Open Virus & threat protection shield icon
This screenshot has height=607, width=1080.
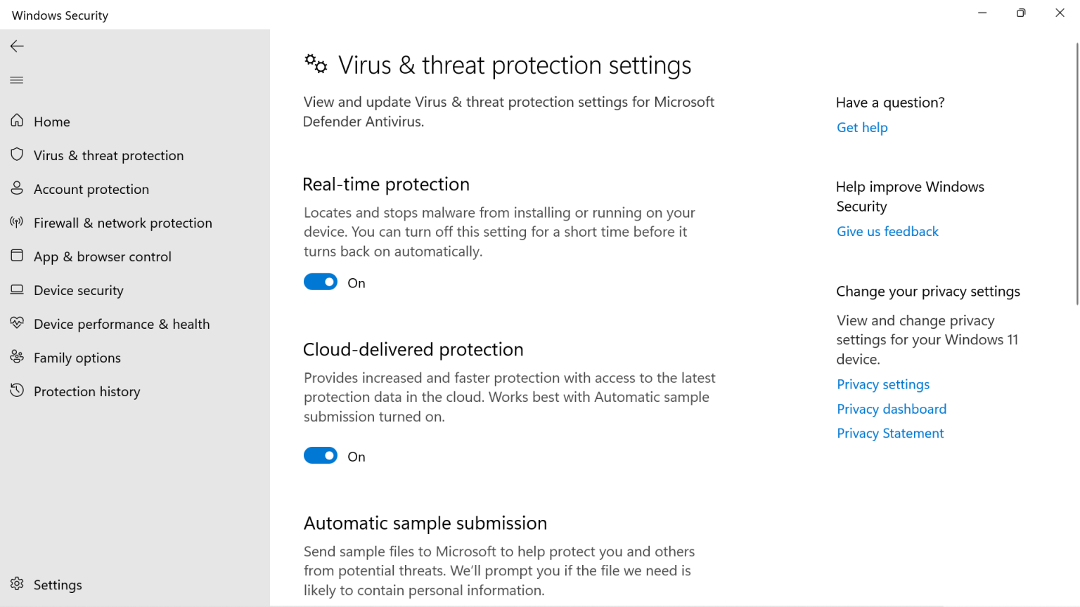pyautogui.click(x=17, y=155)
